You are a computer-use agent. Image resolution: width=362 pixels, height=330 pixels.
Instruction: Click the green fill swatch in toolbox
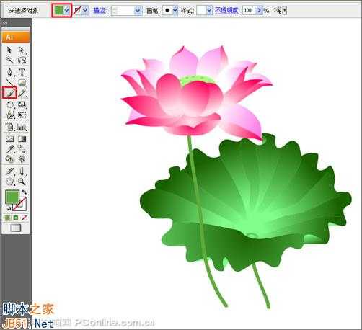point(12,197)
